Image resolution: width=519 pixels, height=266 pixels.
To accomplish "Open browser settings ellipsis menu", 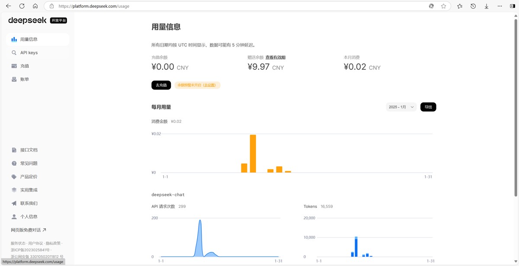I will pyautogui.click(x=500, y=6).
